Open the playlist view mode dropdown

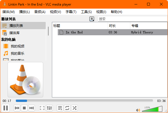[x=92, y=19]
